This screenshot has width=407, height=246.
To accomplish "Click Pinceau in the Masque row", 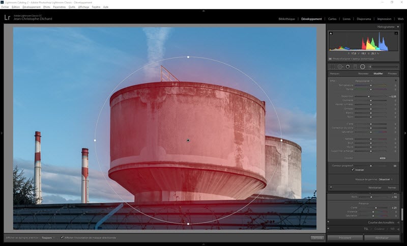I will (x=392, y=74).
